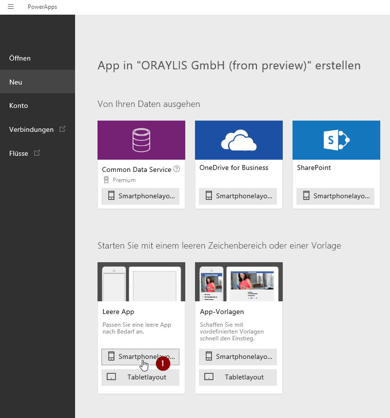Open the hamburger menu icon
This screenshot has height=418, width=390.
(x=11, y=7)
